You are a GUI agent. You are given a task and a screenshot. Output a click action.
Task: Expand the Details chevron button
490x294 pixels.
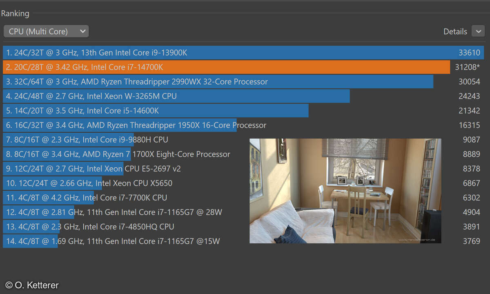(x=478, y=31)
